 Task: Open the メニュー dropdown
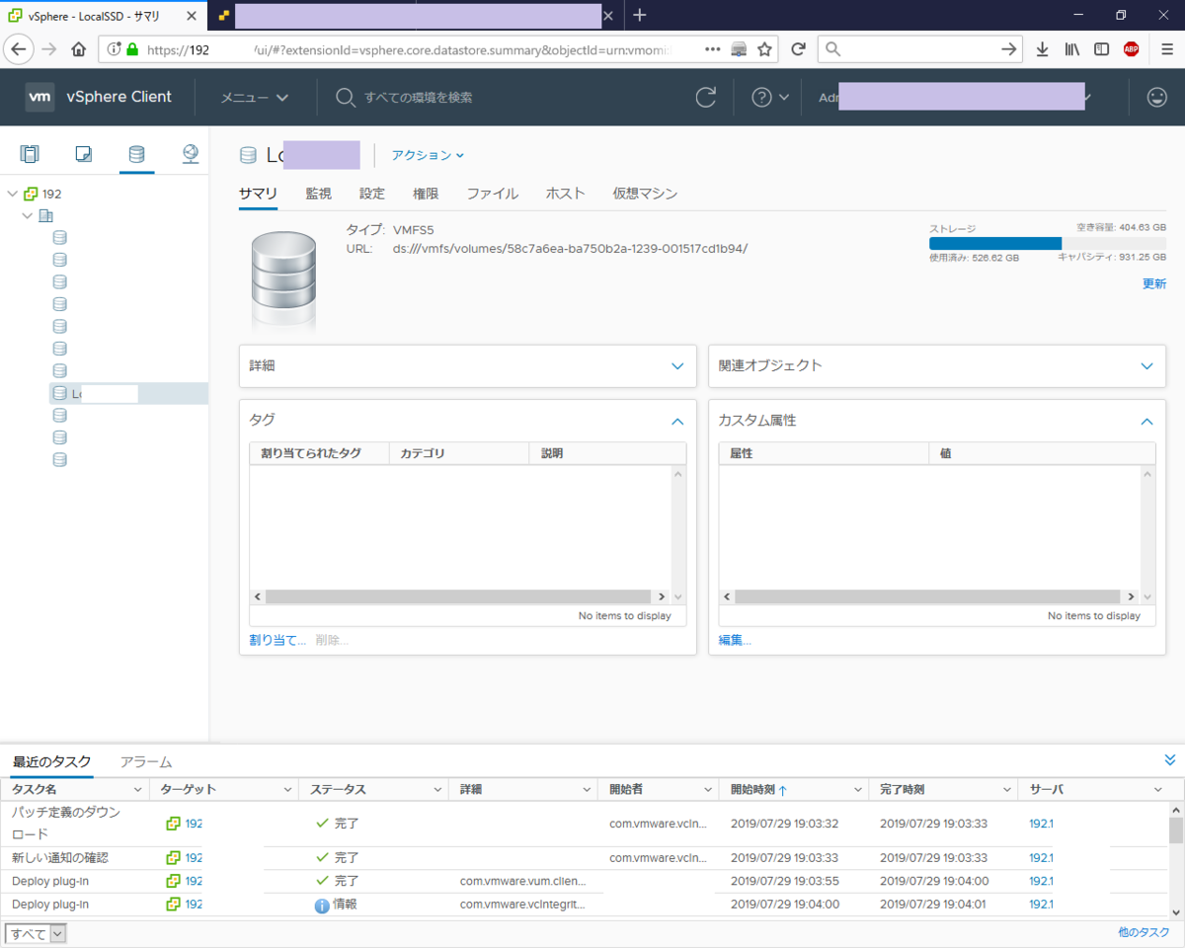pyautogui.click(x=255, y=97)
